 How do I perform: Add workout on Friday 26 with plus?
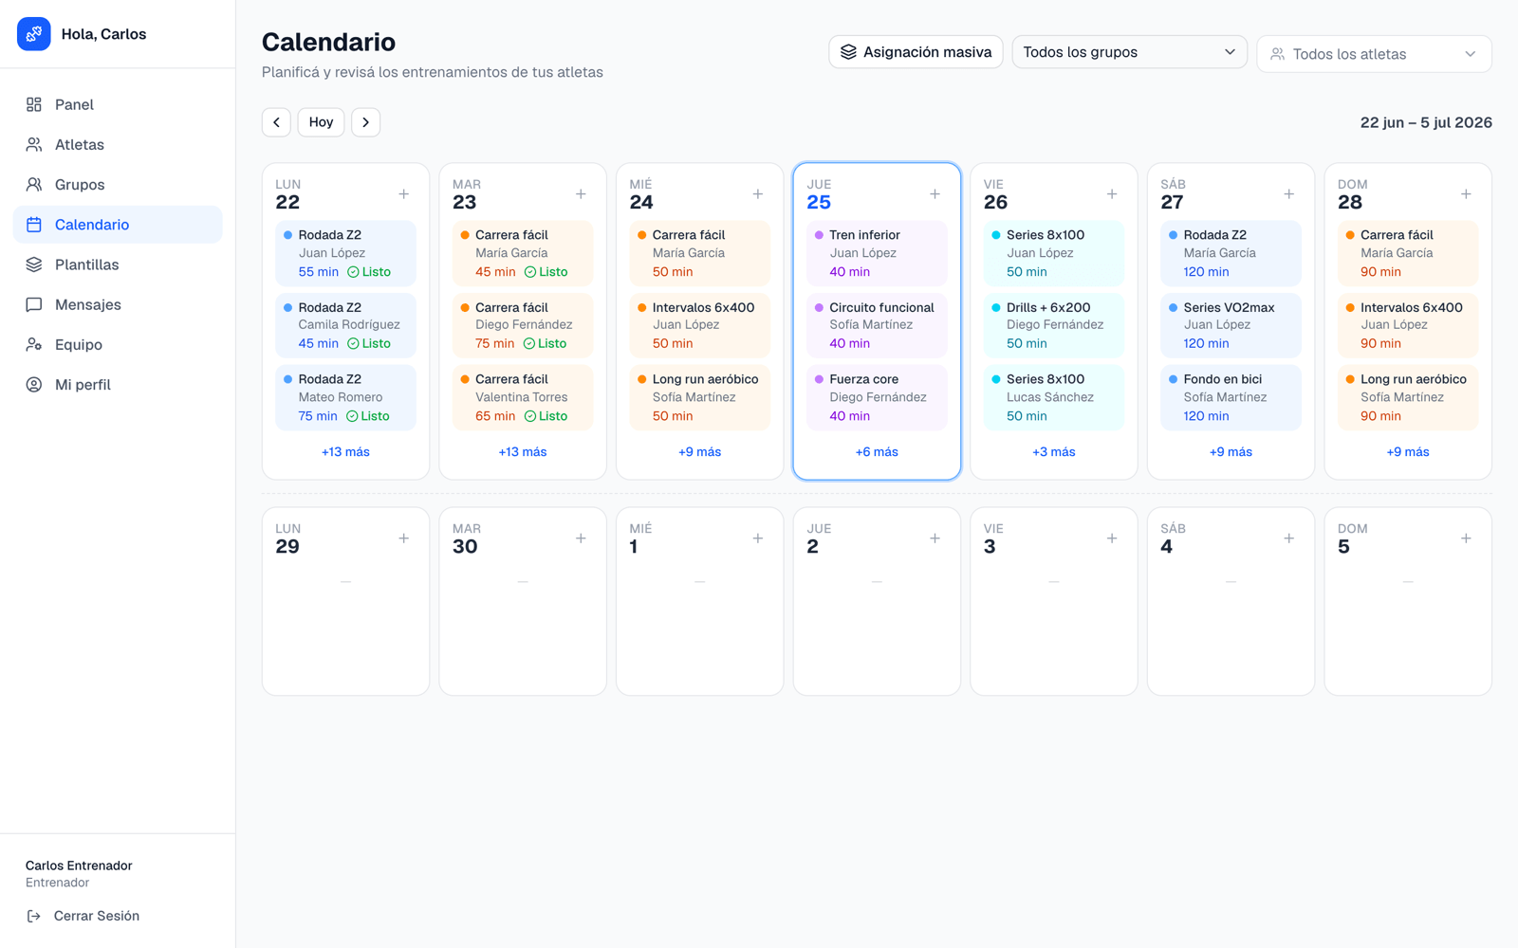click(1112, 194)
